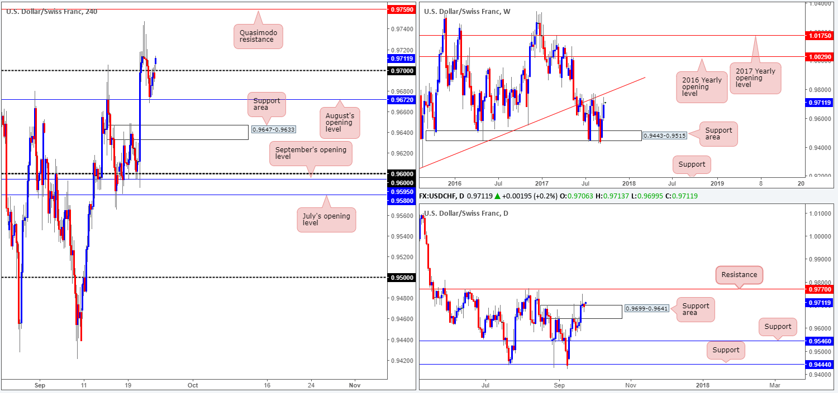This screenshot has height=393, width=838.
Task: Select the red 0.97590 price label
Action: [x=402, y=9]
